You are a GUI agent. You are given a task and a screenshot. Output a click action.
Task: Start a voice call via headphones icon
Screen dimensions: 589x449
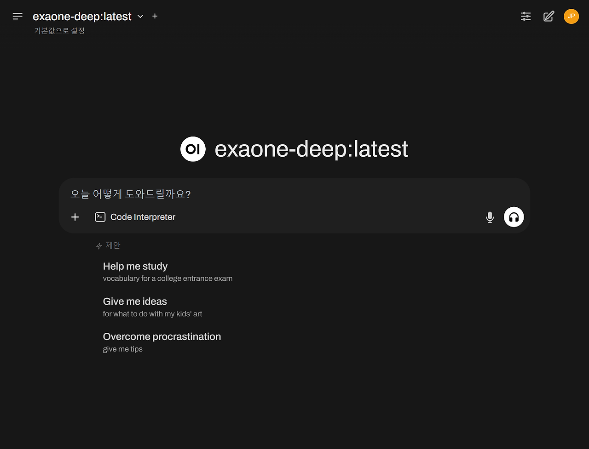[514, 217]
